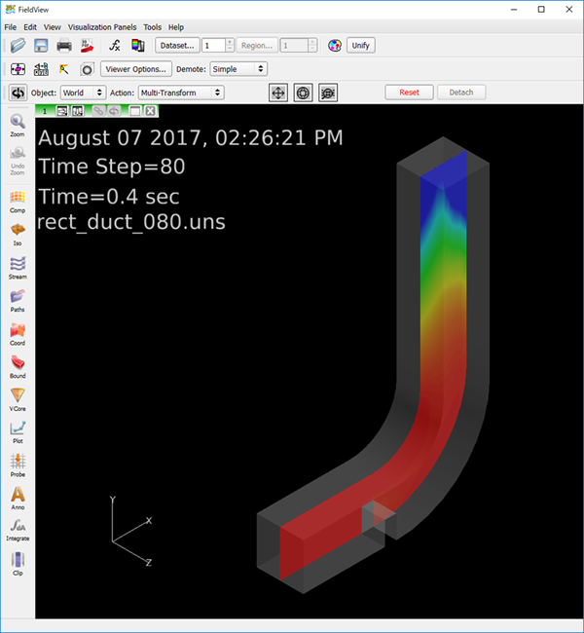Open the Probe tool in sidebar

tap(18, 465)
